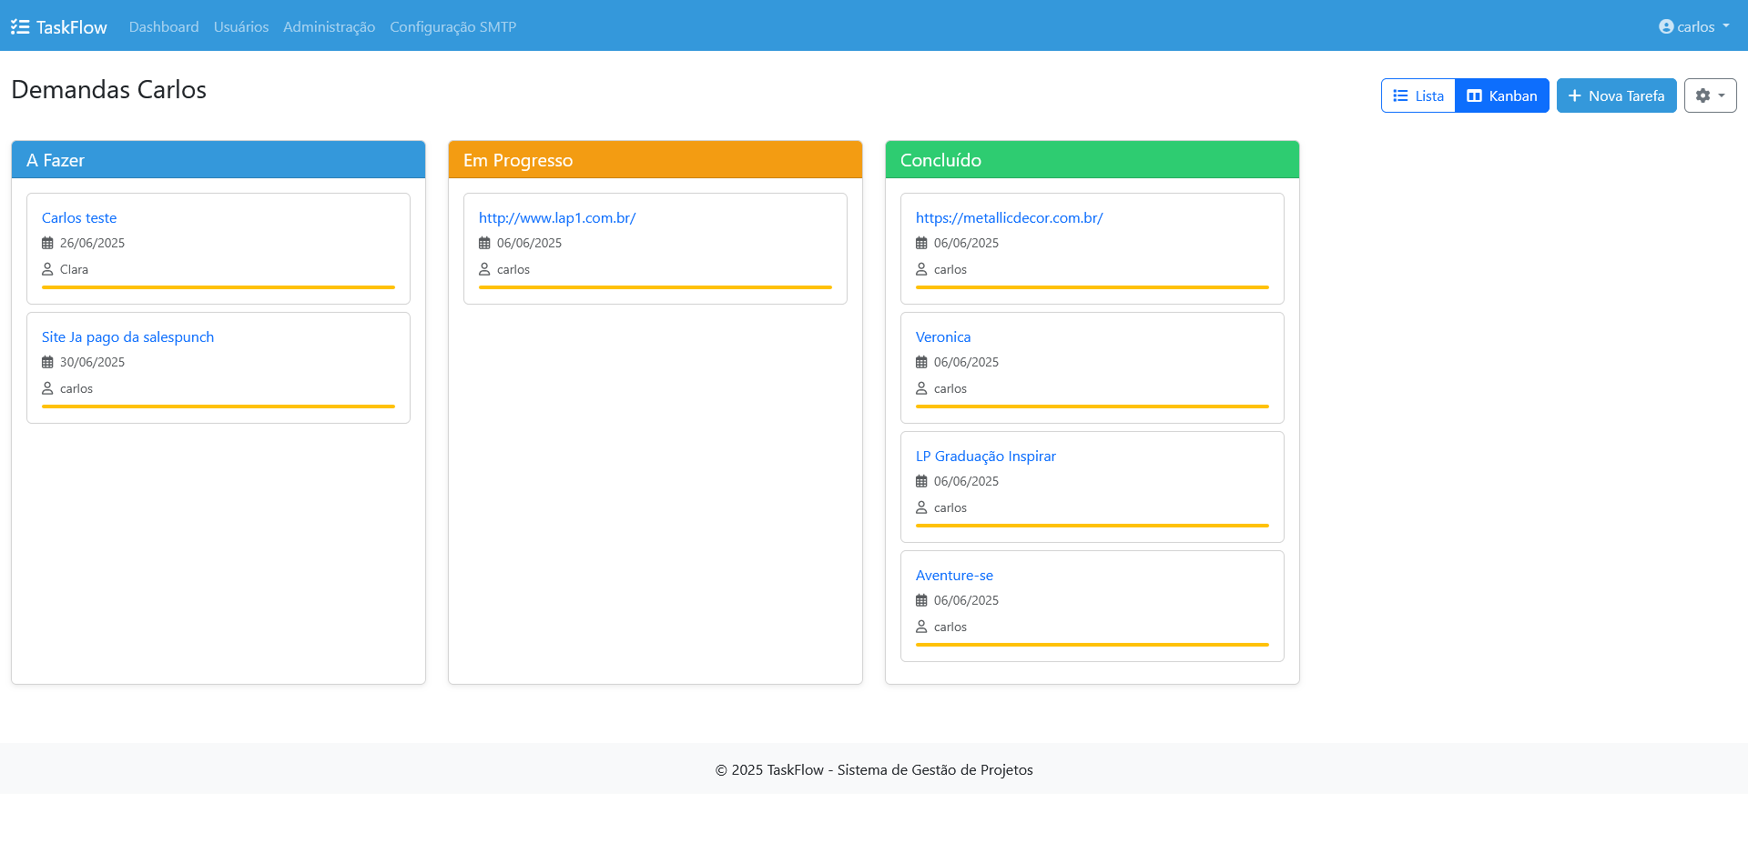
Task: Open the carlos user dropdown
Action: pyautogui.click(x=1693, y=26)
